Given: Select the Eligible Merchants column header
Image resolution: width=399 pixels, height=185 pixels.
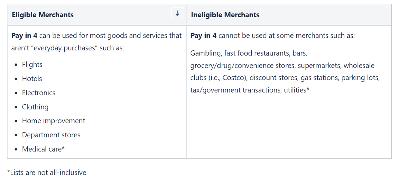Looking at the screenshot, I should [x=43, y=15].
